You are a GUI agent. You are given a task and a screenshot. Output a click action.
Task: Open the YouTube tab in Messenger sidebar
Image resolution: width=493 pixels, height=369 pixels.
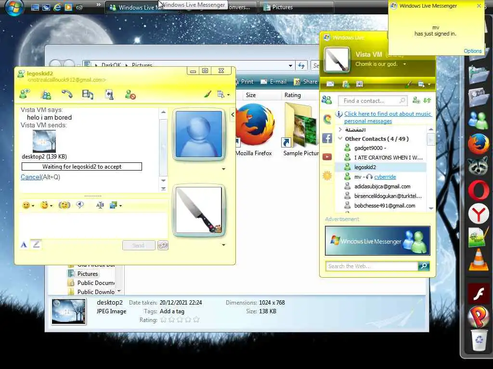point(327,157)
